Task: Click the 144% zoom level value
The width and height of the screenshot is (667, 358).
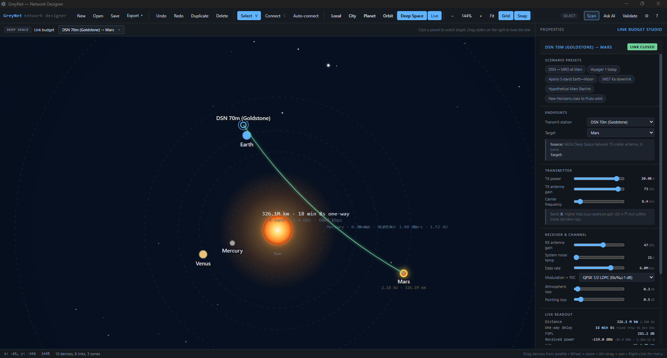Action: (467, 16)
